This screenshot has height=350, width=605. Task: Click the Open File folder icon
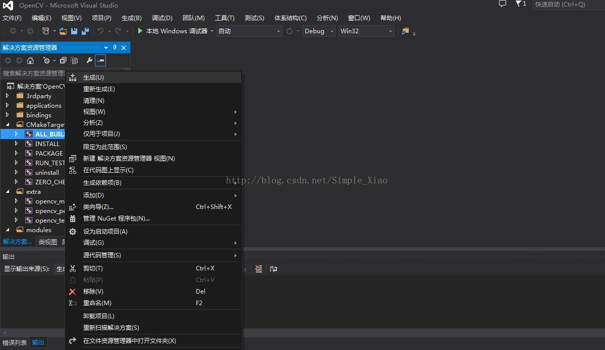tap(63, 31)
